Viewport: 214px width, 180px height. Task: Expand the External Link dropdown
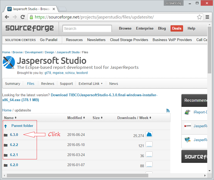pos(90,84)
